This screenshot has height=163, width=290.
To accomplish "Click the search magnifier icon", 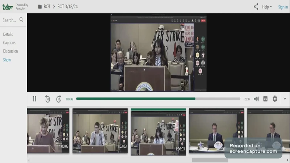I will [x=21, y=20].
